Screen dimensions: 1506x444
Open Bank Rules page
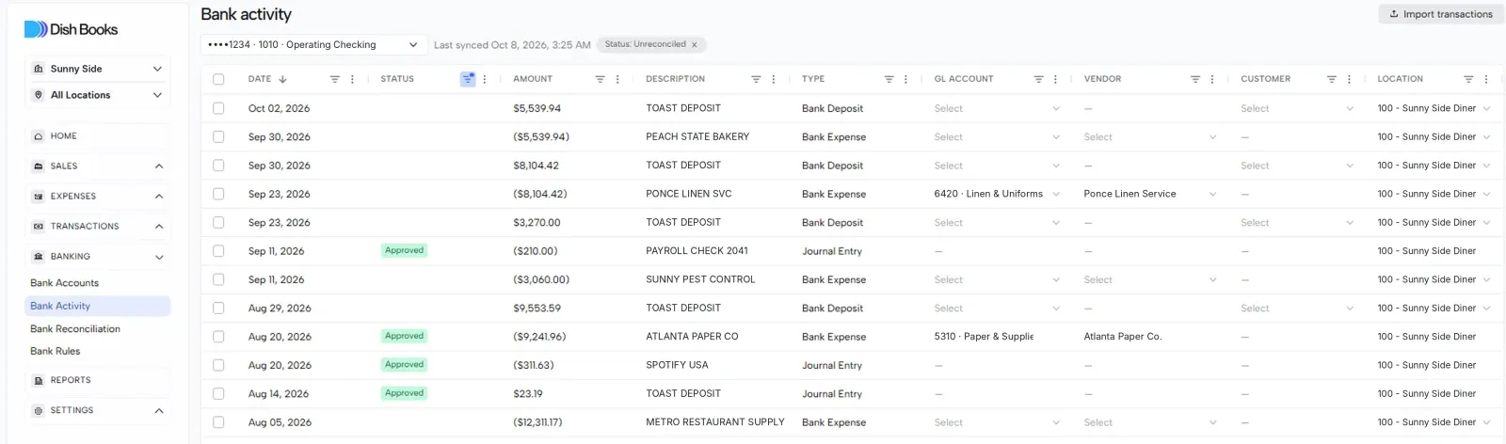pyautogui.click(x=55, y=351)
